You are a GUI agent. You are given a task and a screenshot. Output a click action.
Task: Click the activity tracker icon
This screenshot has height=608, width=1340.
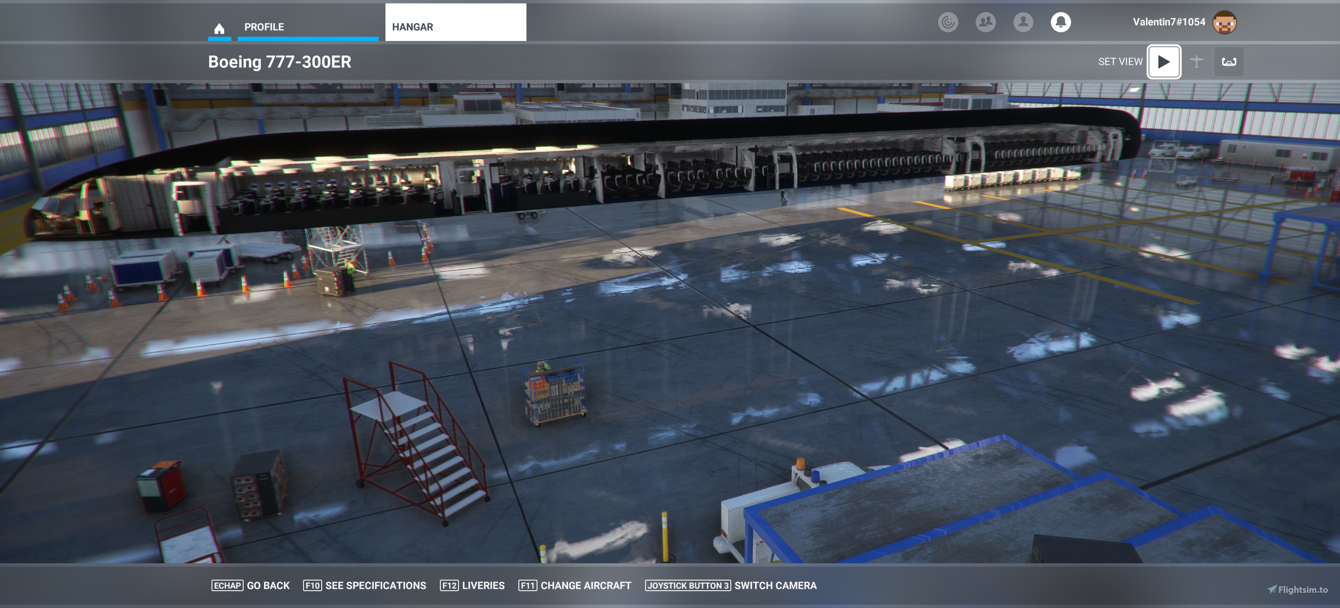[x=948, y=22]
